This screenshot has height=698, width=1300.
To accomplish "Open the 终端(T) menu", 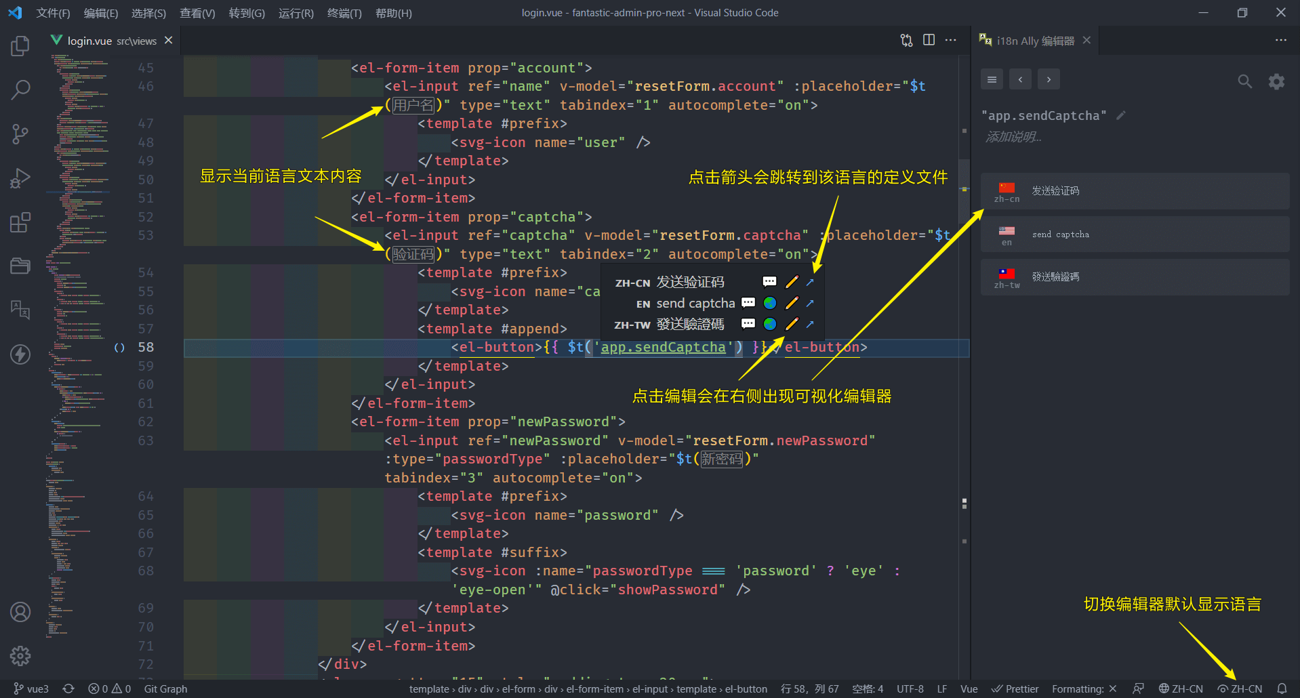I will point(344,13).
